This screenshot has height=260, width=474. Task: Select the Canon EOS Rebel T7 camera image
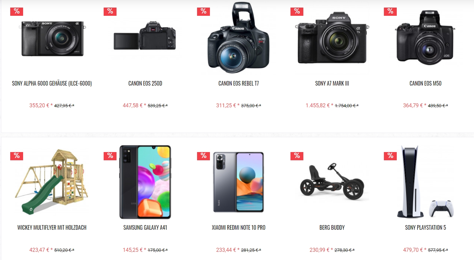[238, 38]
